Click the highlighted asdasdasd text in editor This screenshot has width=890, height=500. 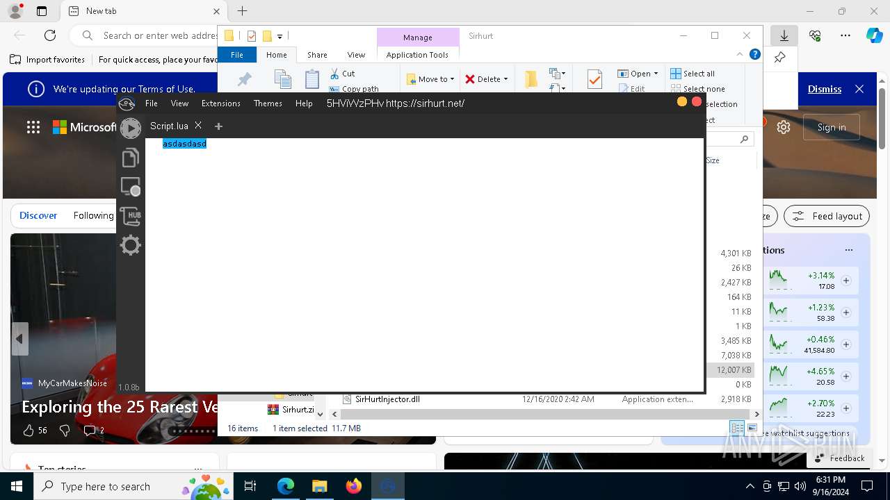[x=184, y=144]
